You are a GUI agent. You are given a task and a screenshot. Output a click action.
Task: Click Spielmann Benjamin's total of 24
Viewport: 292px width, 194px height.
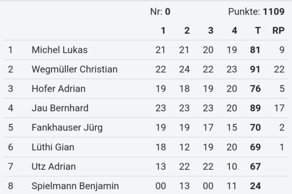coord(255,186)
